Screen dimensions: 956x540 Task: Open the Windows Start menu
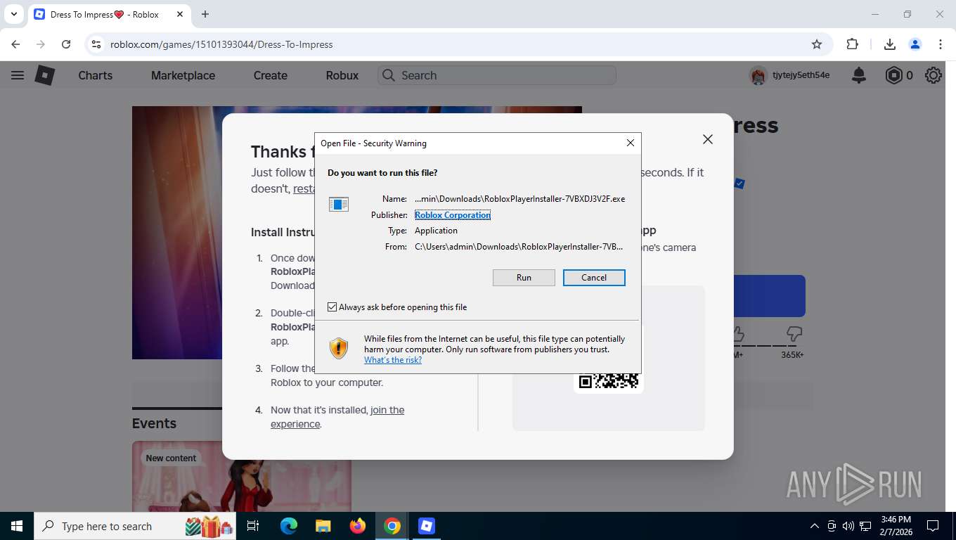tap(16, 526)
